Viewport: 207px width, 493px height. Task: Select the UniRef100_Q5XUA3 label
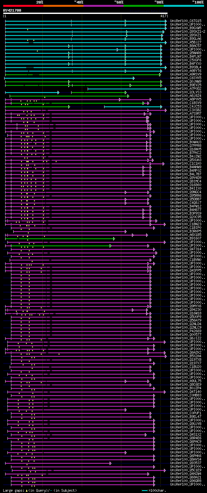185,160
